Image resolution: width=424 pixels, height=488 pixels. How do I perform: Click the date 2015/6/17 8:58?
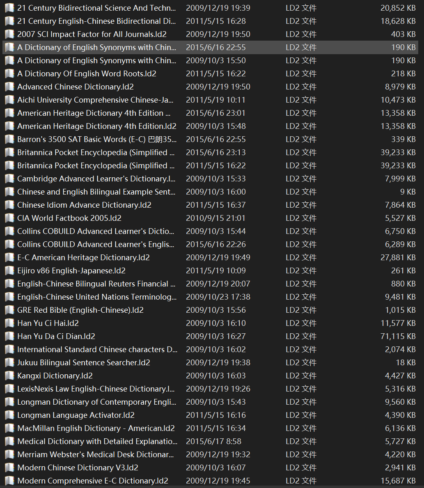(x=213, y=441)
